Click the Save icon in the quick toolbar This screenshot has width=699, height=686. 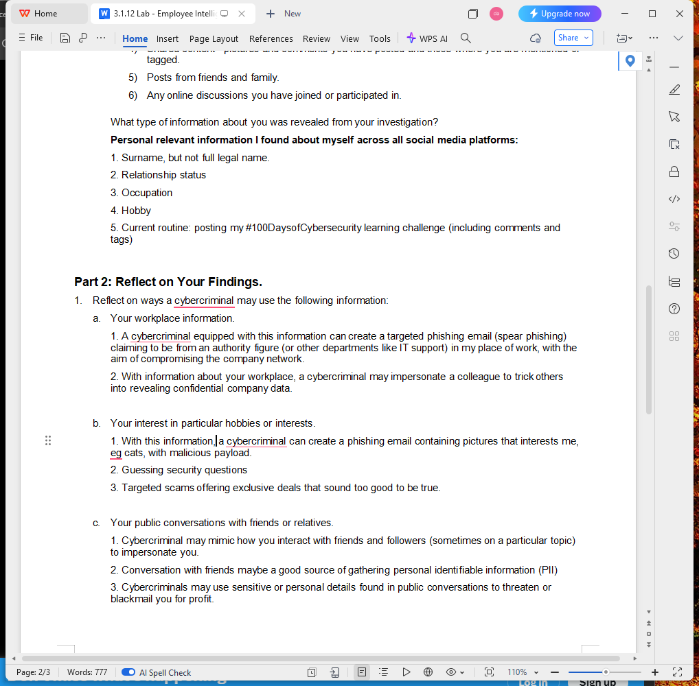tap(65, 38)
